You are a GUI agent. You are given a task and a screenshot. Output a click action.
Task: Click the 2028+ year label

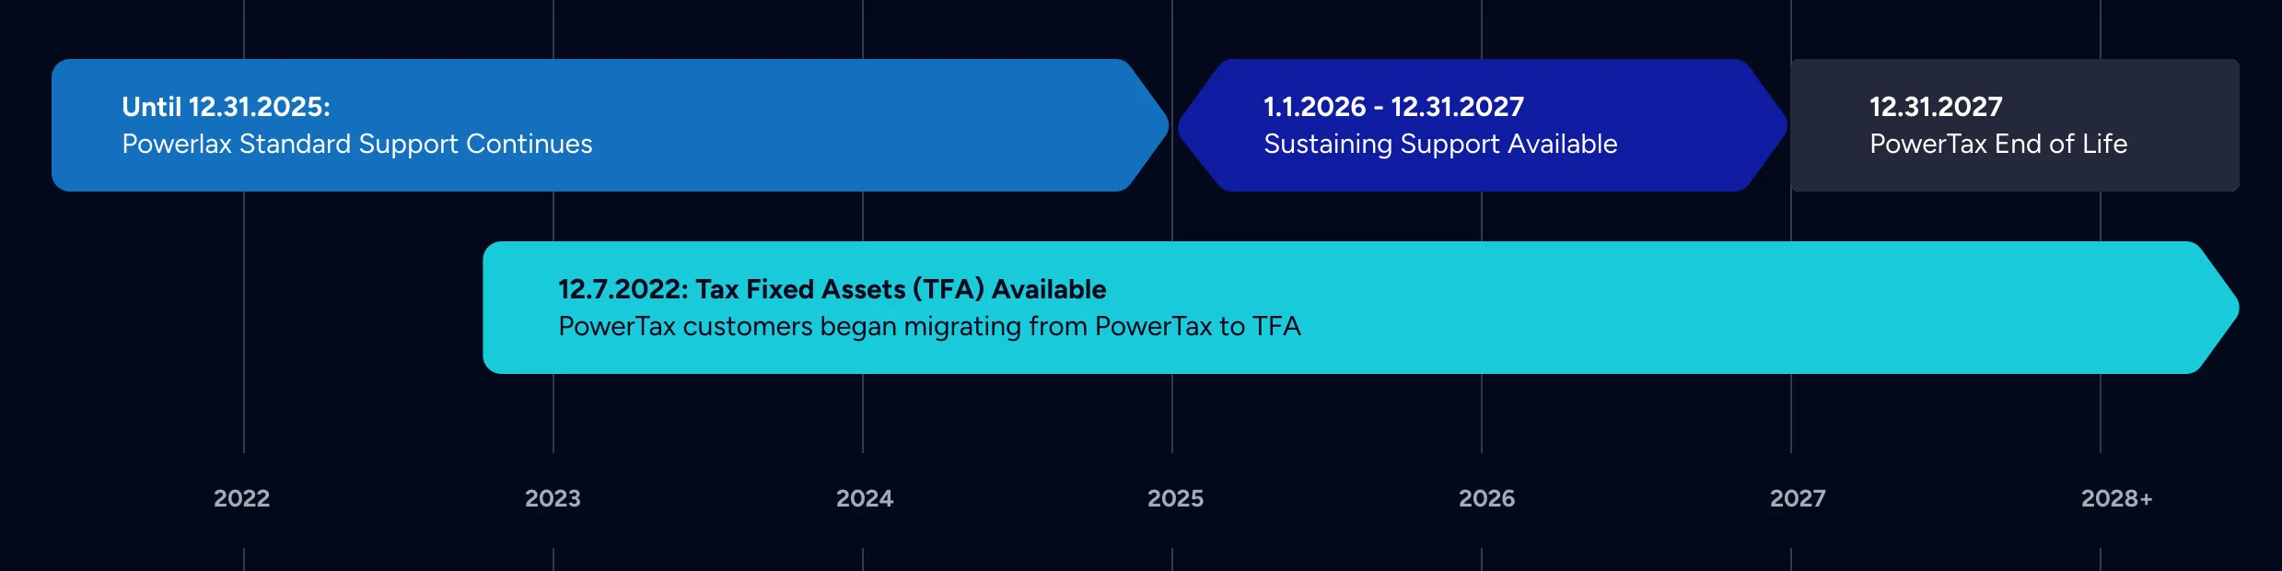(2116, 498)
